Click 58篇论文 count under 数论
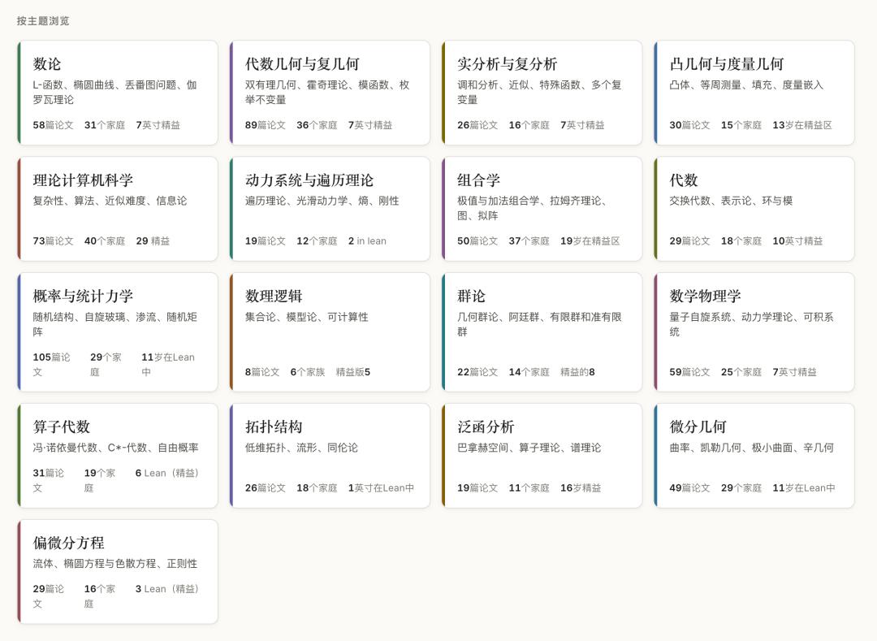This screenshot has height=641, width=877. pyautogui.click(x=53, y=125)
